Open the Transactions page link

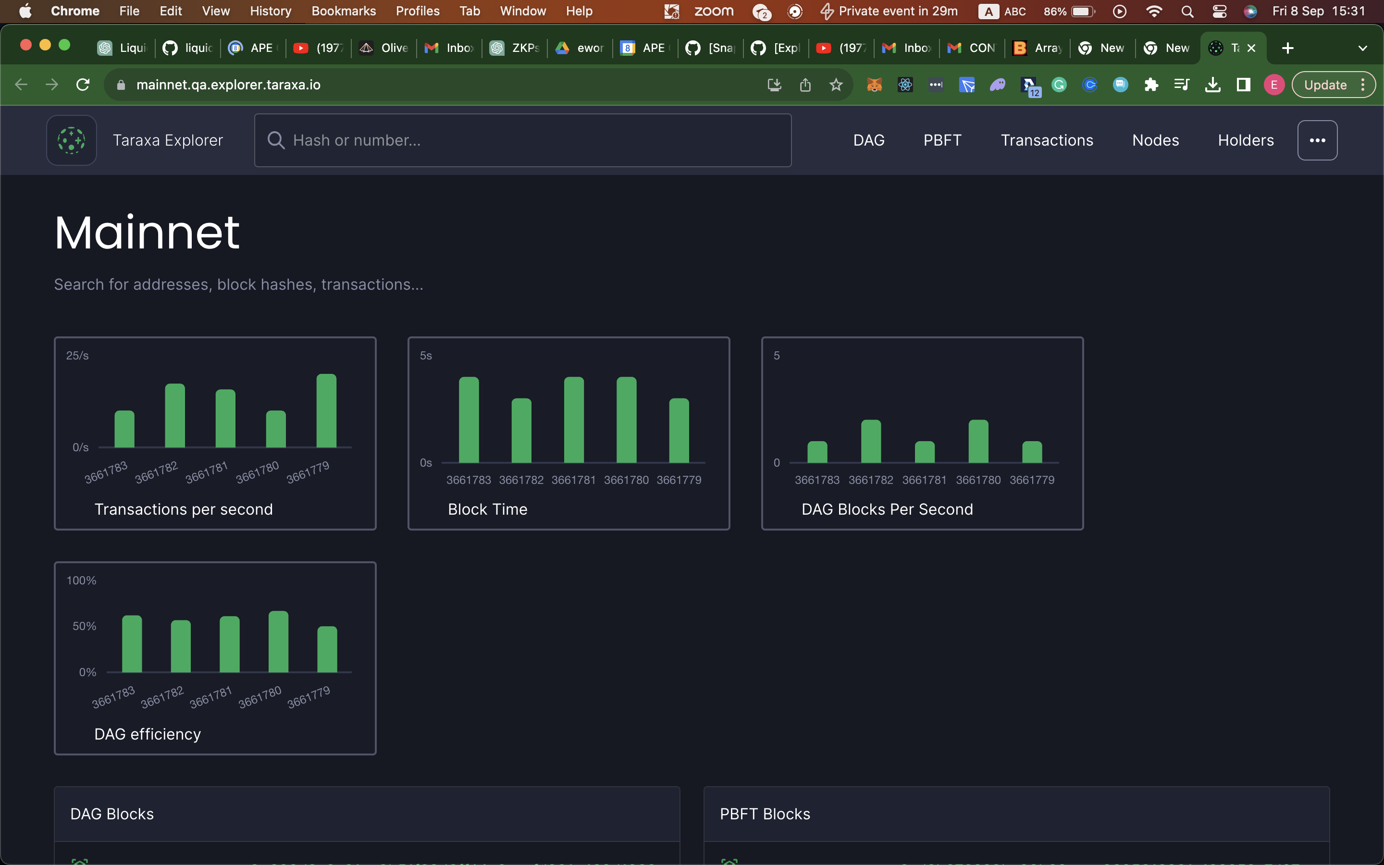pyautogui.click(x=1047, y=140)
